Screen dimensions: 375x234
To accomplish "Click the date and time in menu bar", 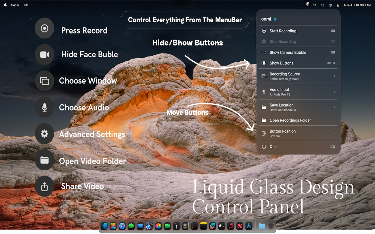I will click(x=357, y=5).
